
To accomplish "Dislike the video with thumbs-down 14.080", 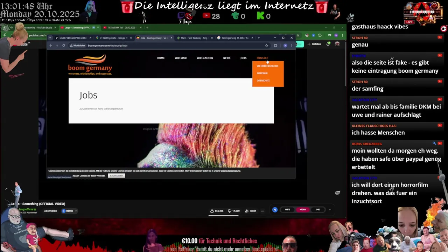I will [234, 211].
